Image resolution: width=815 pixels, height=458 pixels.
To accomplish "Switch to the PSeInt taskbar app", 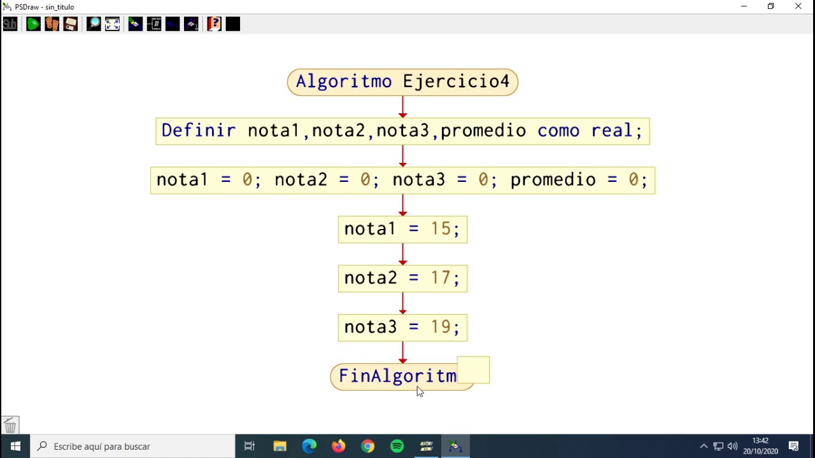I will click(426, 447).
